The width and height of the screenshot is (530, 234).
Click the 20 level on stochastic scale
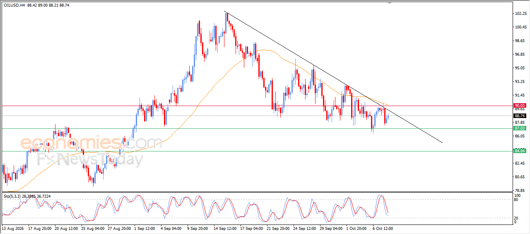tap(516, 218)
